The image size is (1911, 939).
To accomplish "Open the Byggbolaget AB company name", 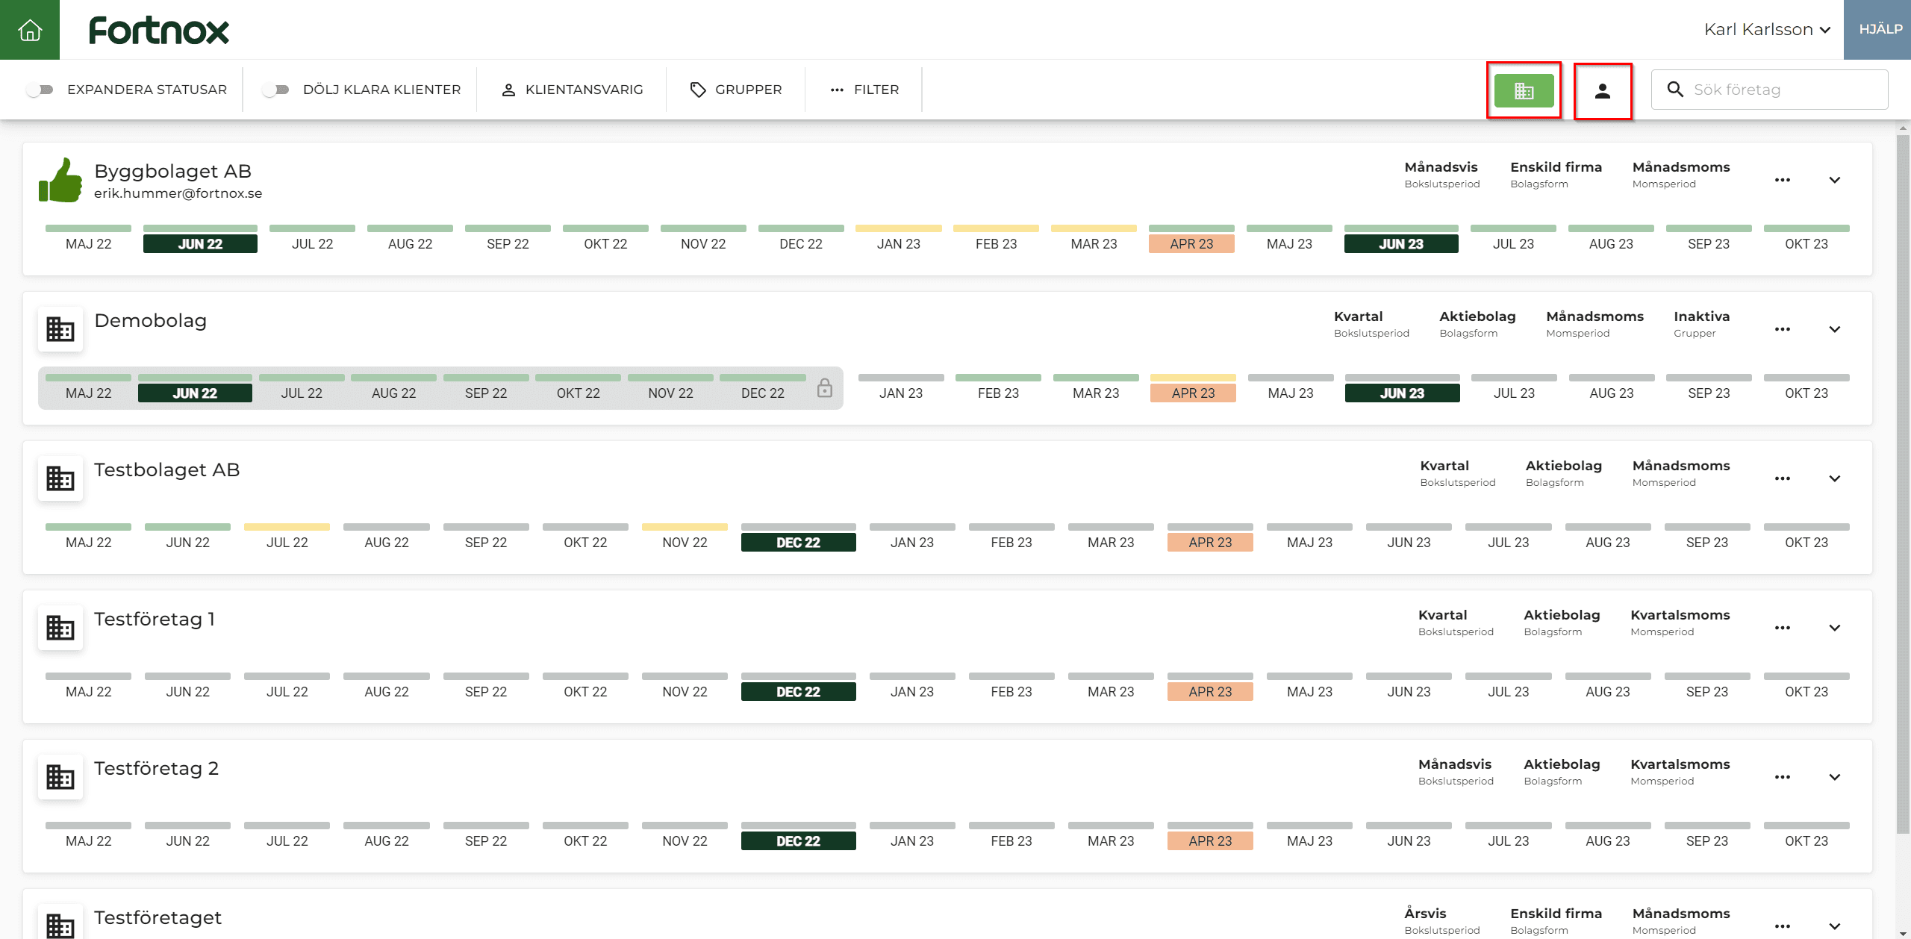I will click(x=172, y=171).
